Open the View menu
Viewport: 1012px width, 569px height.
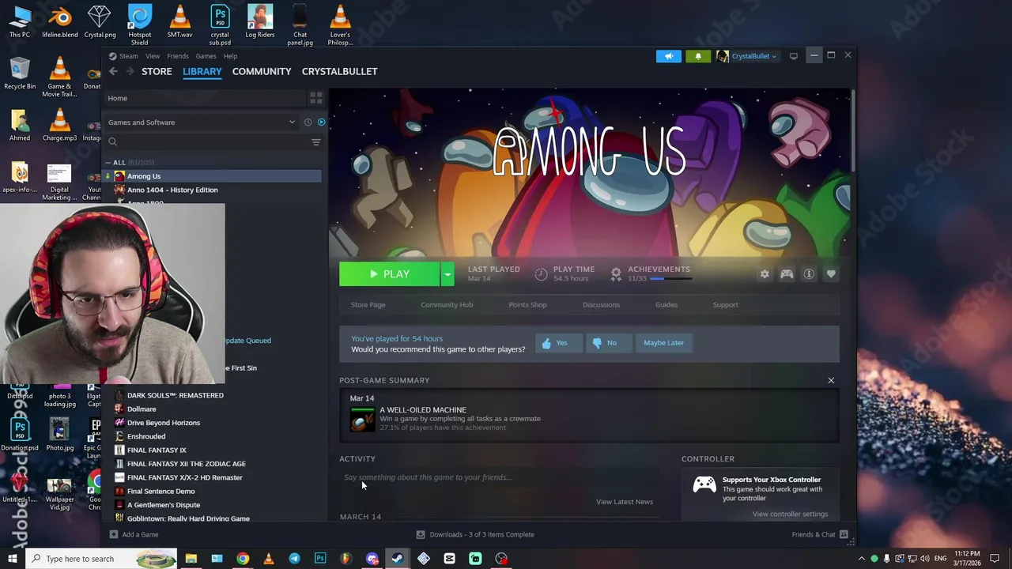point(153,56)
